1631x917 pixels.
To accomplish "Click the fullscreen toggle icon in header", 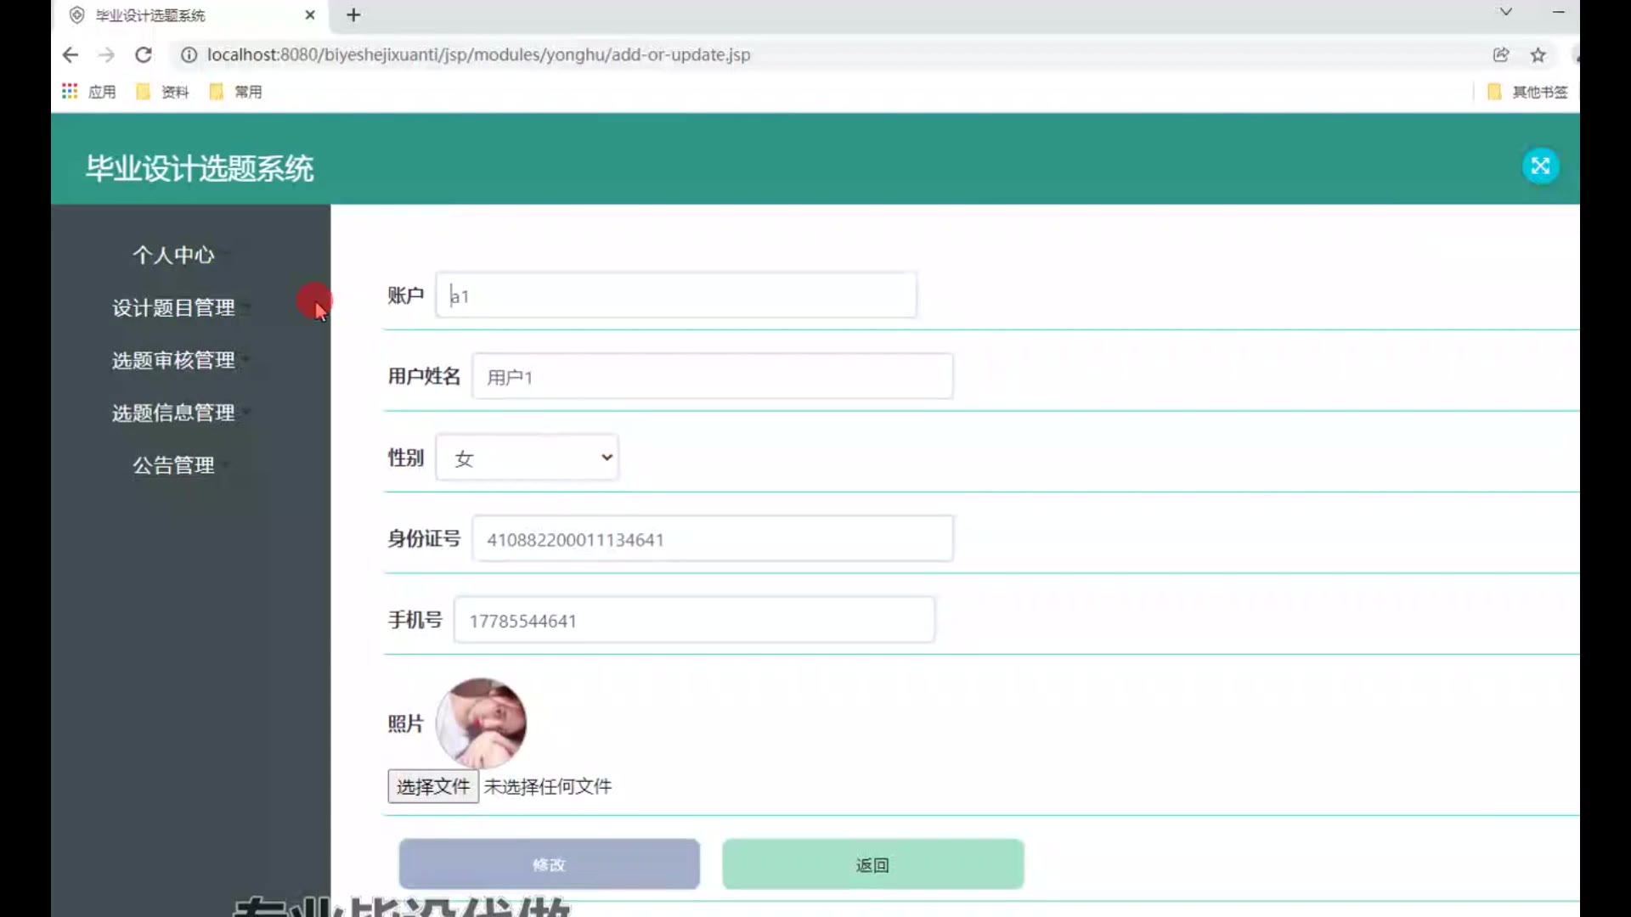I will point(1540,166).
